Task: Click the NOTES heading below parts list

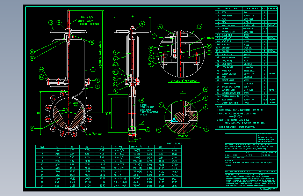Action: (219, 107)
